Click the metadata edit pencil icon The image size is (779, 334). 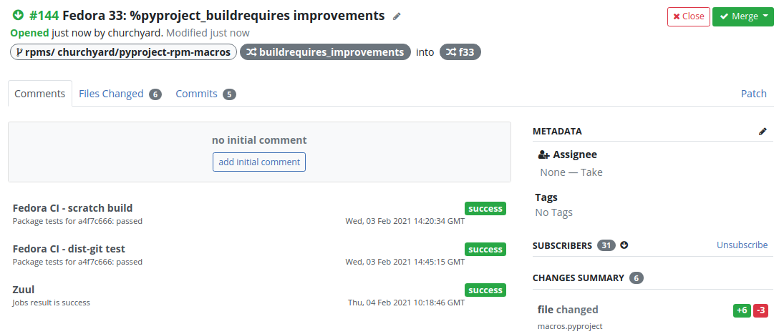763,132
